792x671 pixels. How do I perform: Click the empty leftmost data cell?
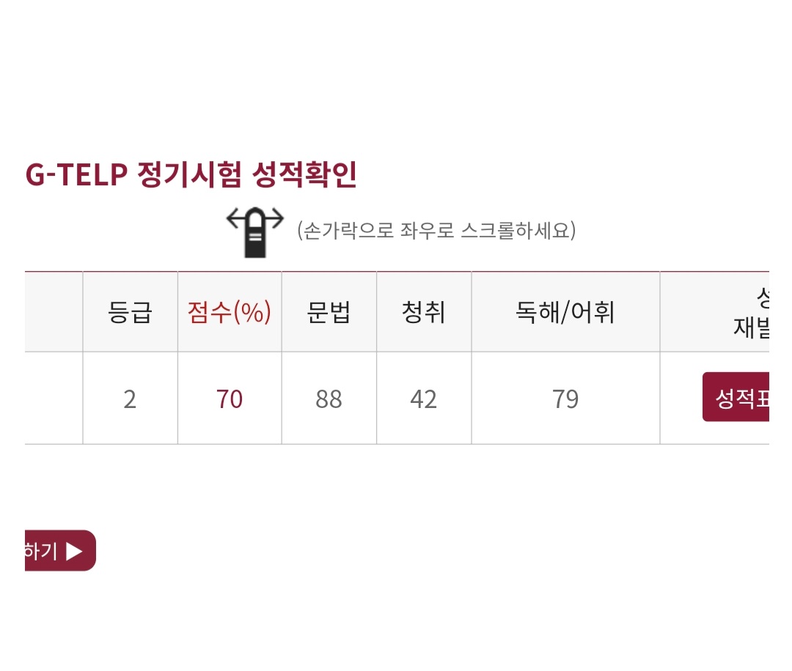[54, 398]
